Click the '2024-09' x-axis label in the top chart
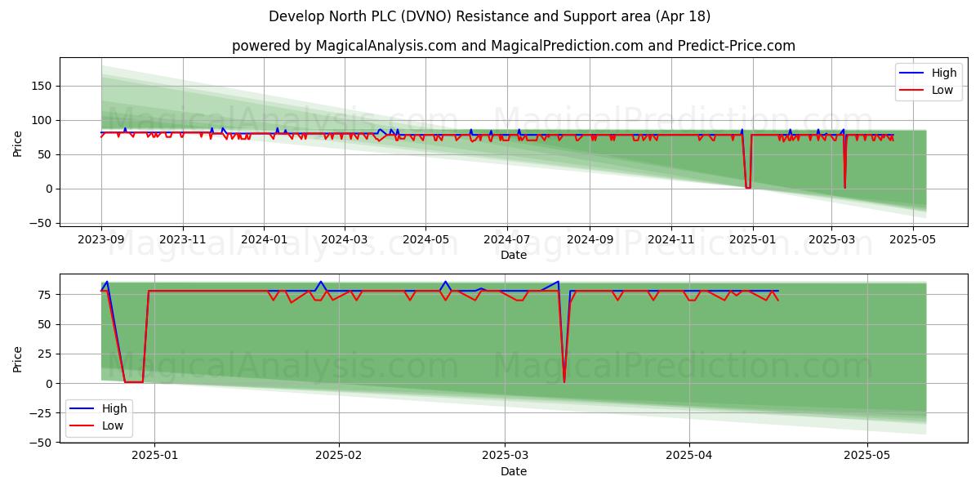 click(x=589, y=242)
